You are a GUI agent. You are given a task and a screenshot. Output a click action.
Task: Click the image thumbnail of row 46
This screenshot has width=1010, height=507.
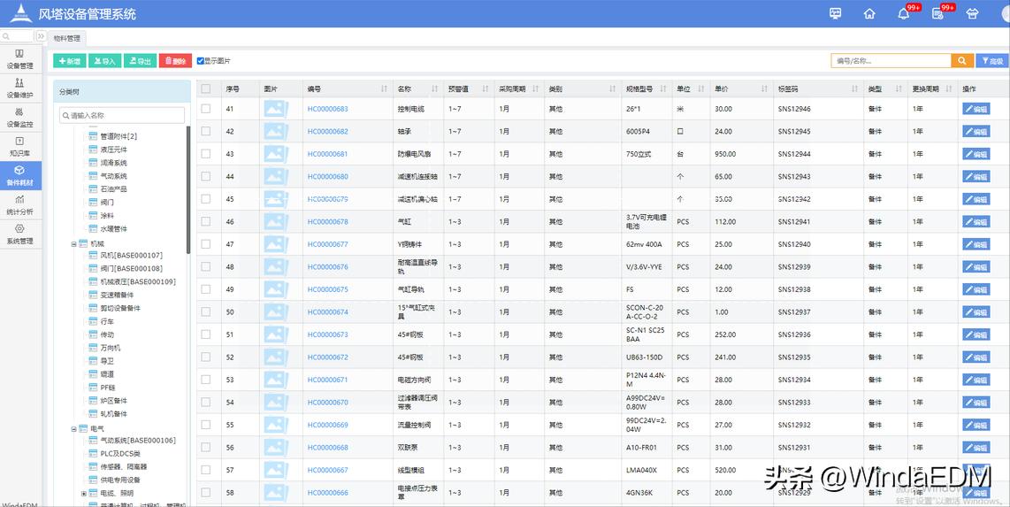click(276, 221)
